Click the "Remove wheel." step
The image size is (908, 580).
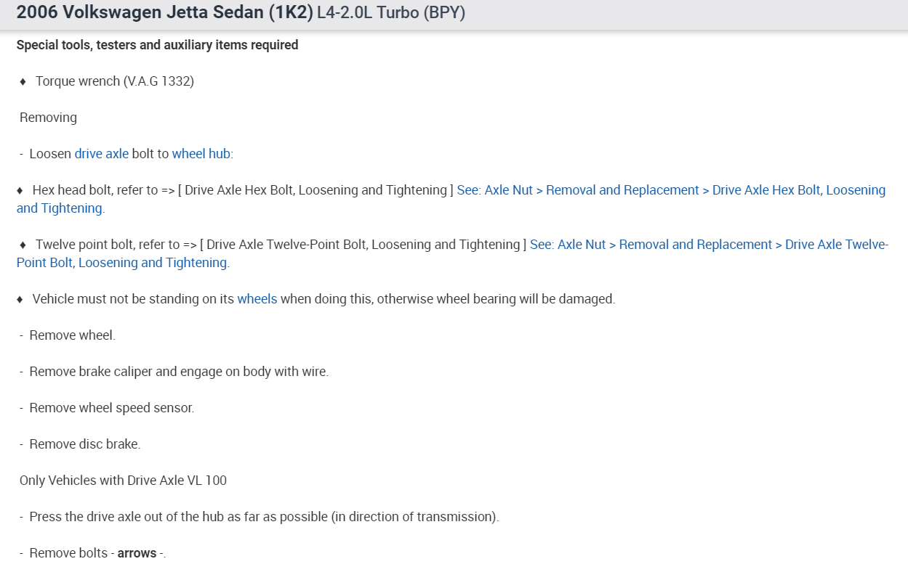coord(72,335)
